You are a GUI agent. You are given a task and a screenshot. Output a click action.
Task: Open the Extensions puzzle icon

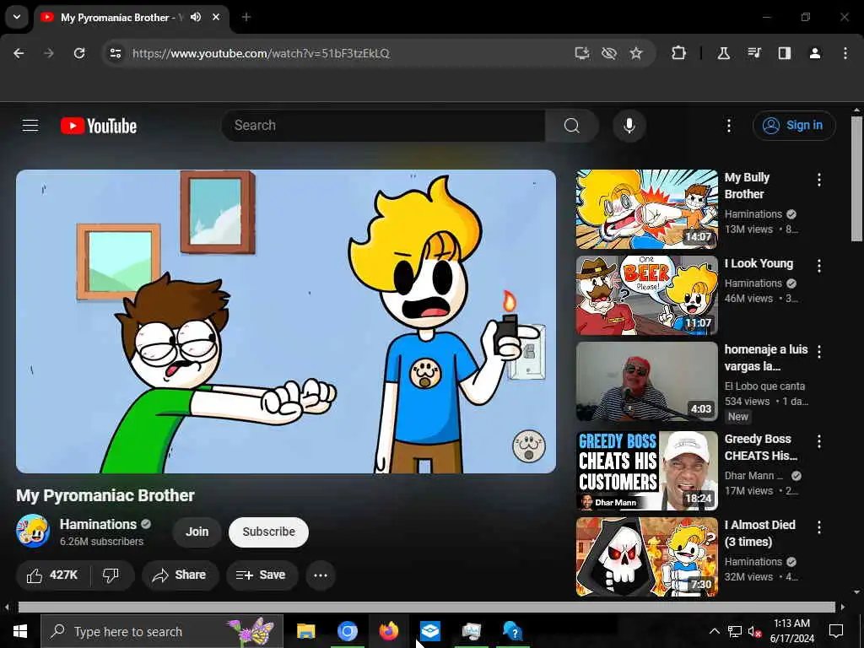pos(678,53)
